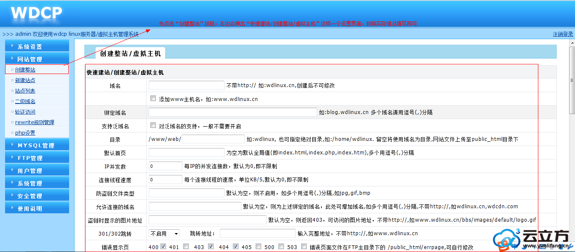Uncheck the 403 error page checkbox
The width and height of the screenshot is (575, 252).
click(211, 247)
